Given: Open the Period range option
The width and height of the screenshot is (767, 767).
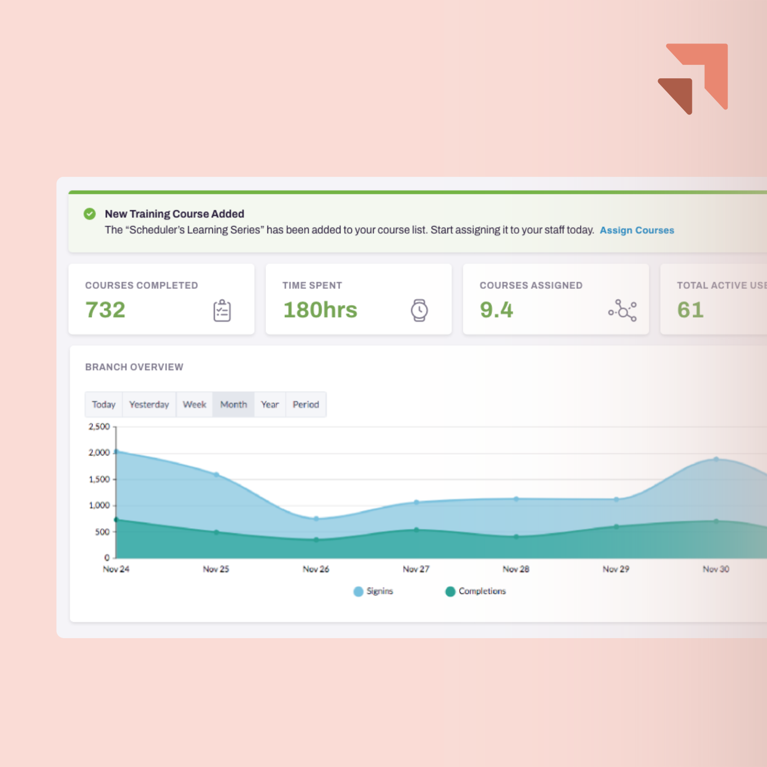Looking at the screenshot, I should click(306, 404).
